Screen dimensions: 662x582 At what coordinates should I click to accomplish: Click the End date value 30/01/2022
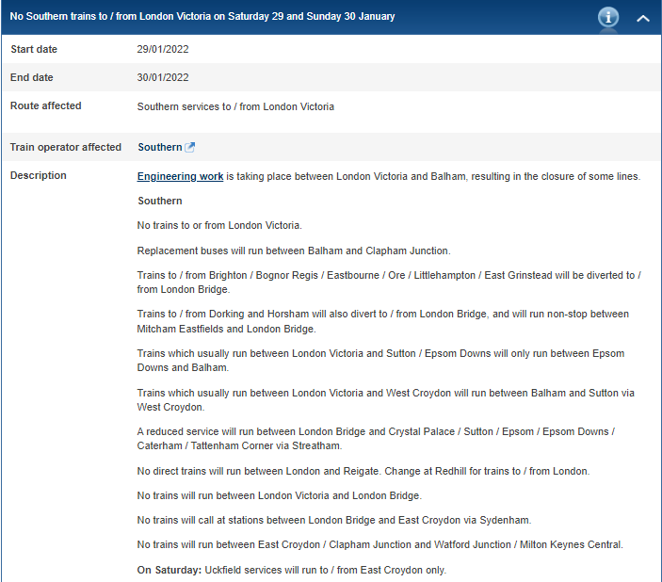tap(163, 77)
